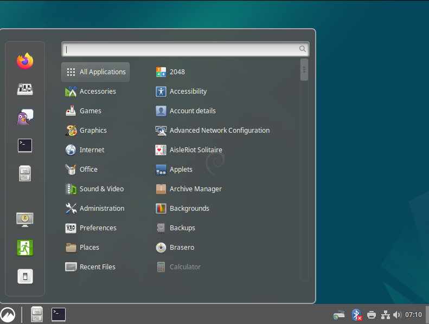
Task: Open the 2048 game
Action: 170,72
